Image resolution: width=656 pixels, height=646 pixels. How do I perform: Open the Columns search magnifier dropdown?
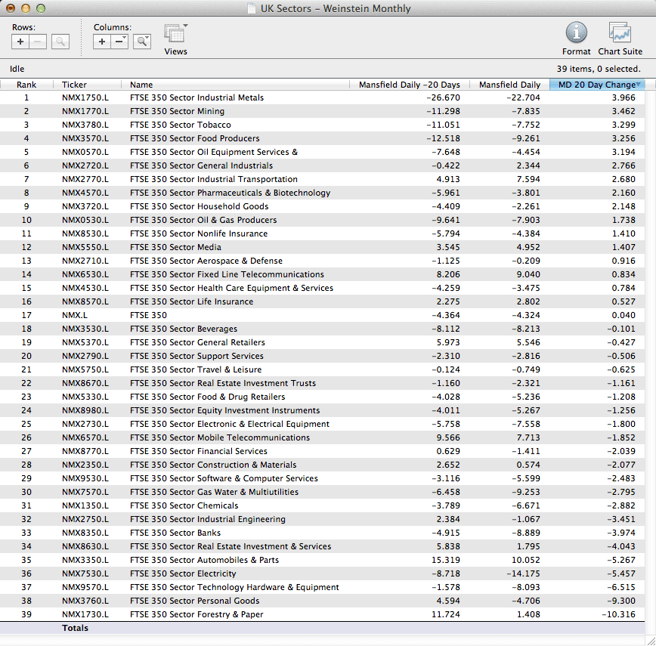[x=142, y=42]
